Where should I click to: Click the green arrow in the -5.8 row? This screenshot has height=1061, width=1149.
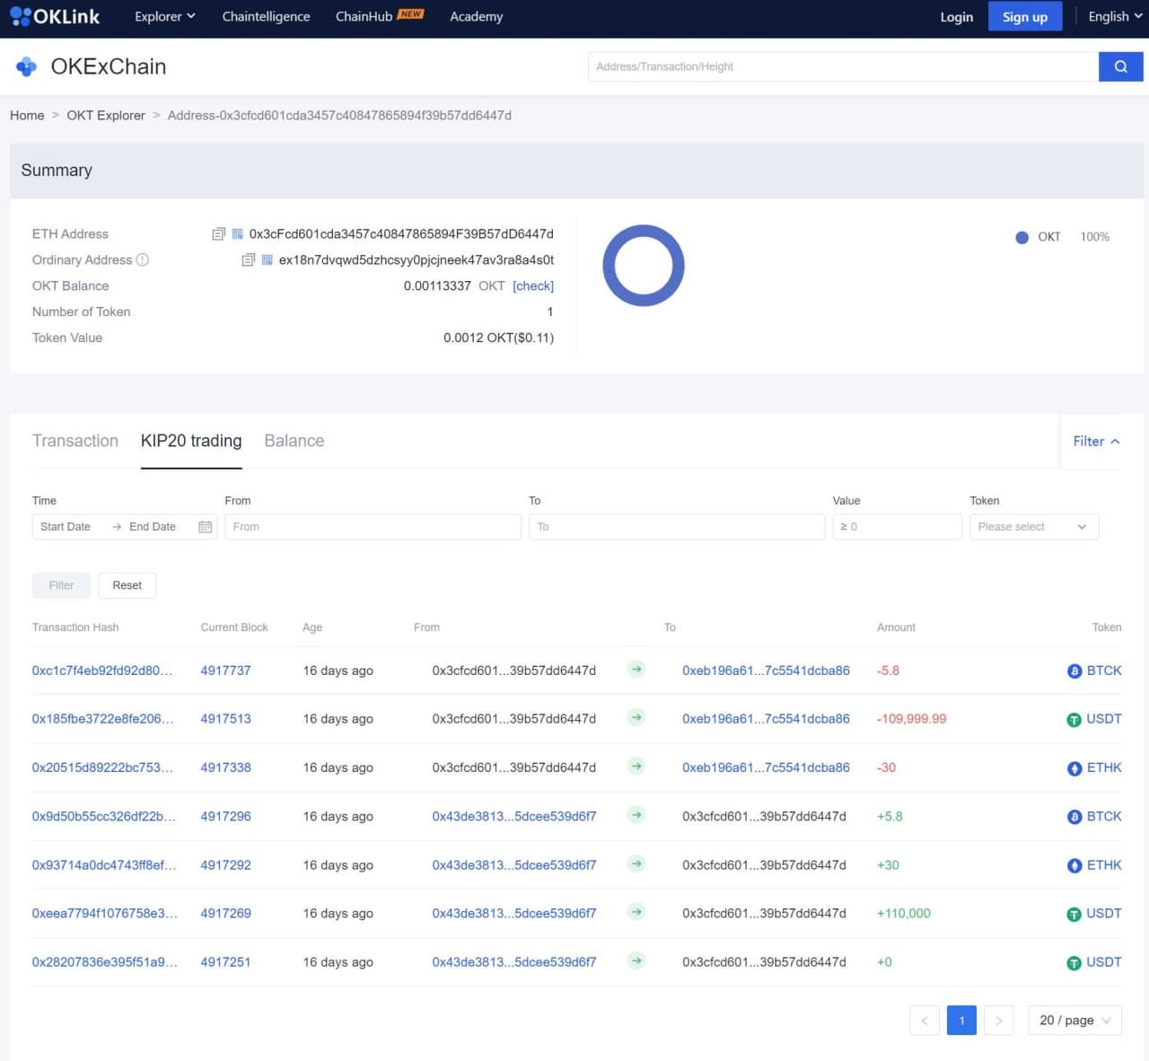pos(636,669)
